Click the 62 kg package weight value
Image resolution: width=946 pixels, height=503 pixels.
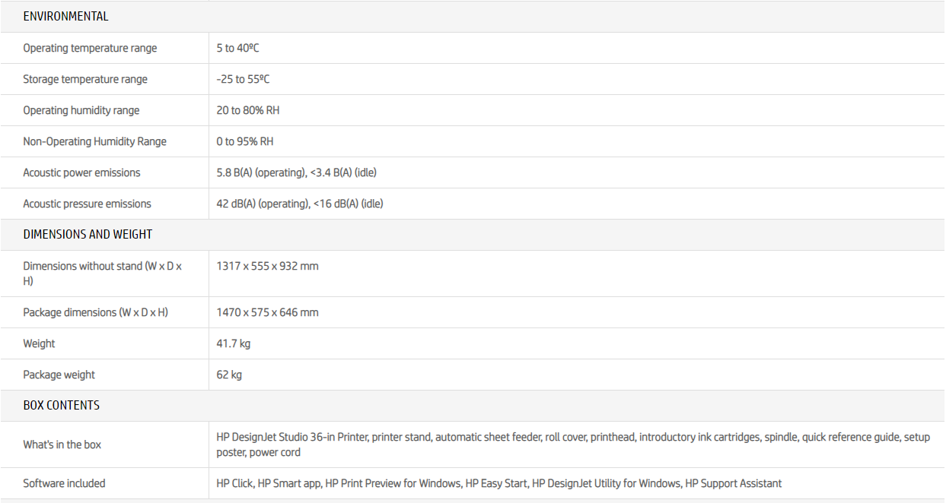[x=229, y=375]
